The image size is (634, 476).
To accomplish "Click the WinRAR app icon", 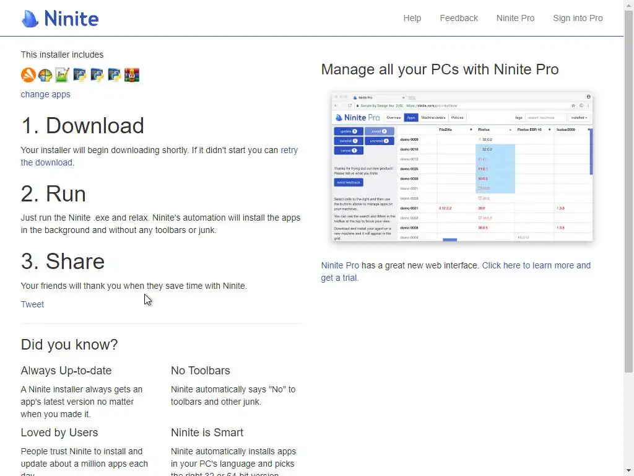I will [132, 75].
